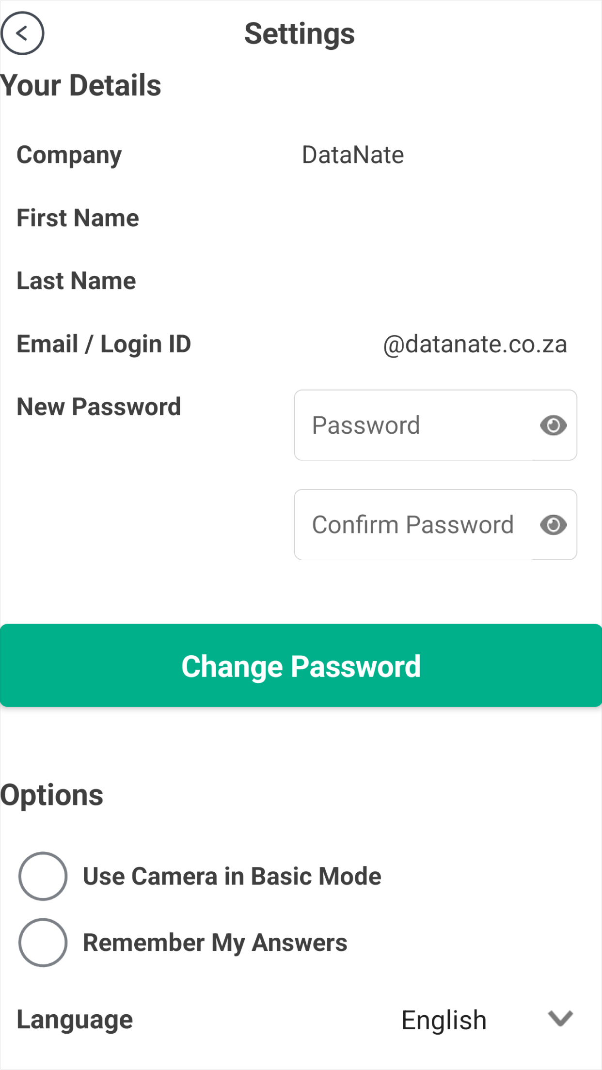The width and height of the screenshot is (602, 1070).
Task: Click the First Name label
Action: [x=78, y=218]
